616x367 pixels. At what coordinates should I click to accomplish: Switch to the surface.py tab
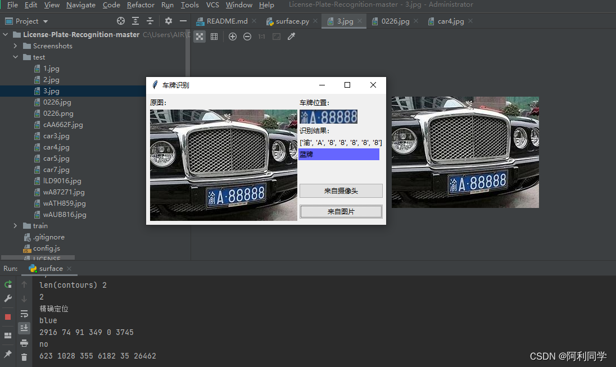point(292,20)
